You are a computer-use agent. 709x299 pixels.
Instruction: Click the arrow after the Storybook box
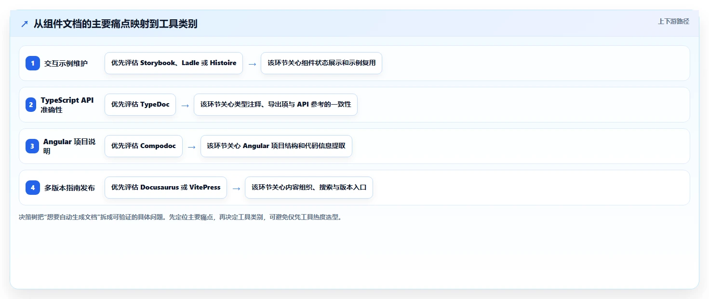point(252,64)
